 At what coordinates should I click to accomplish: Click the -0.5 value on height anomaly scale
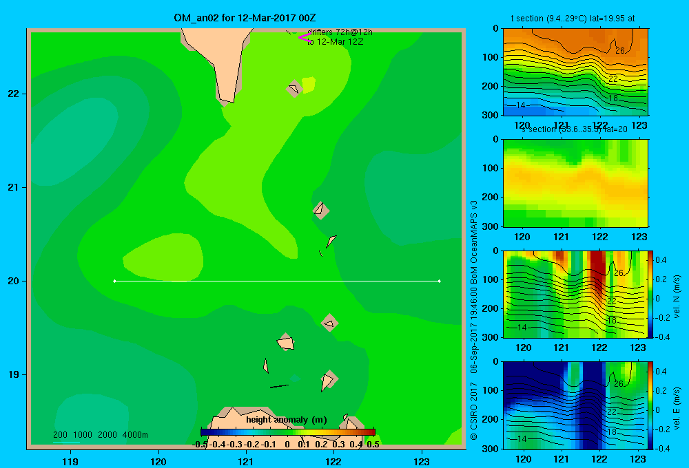pyautogui.click(x=200, y=444)
